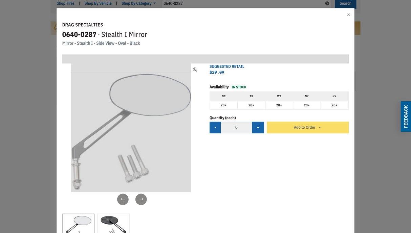Click the magnifier zoom icon on product image
The image size is (411, 233).
pyautogui.click(x=195, y=70)
